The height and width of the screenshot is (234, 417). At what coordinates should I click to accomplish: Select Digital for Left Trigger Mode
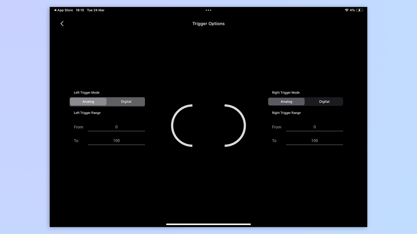(x=126, y=101)
